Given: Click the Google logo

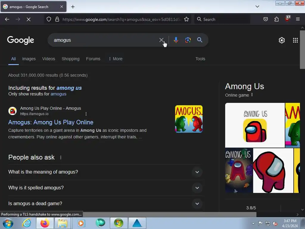Looking at the screenshot, I should 21,40.
